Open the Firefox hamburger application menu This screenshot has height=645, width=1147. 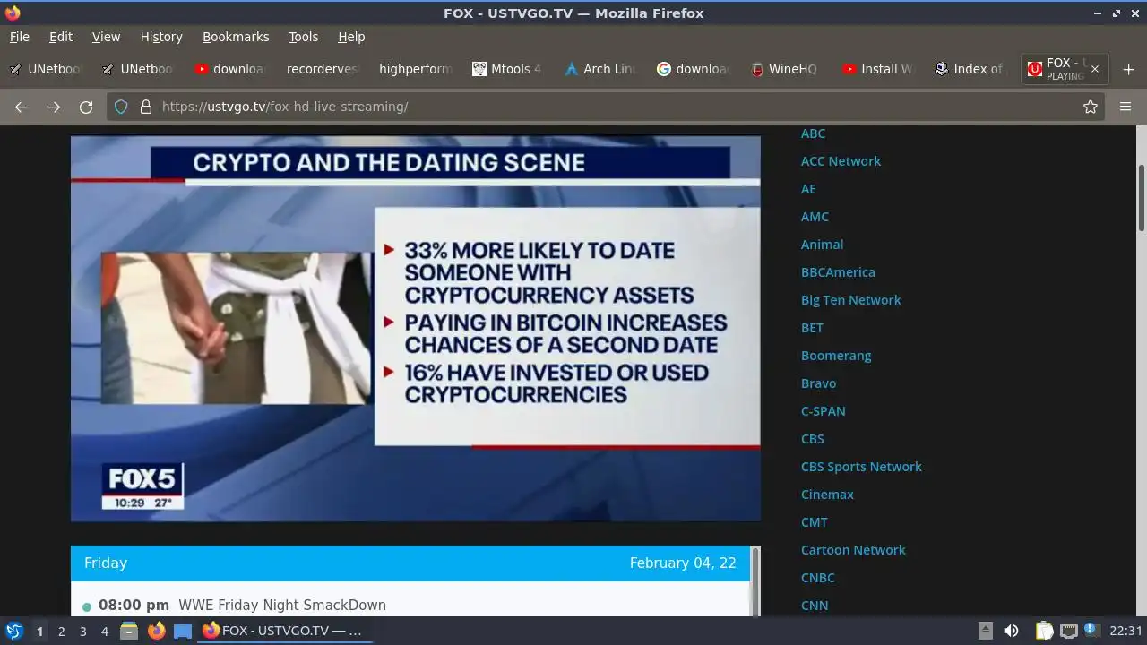pos(1125,107)
